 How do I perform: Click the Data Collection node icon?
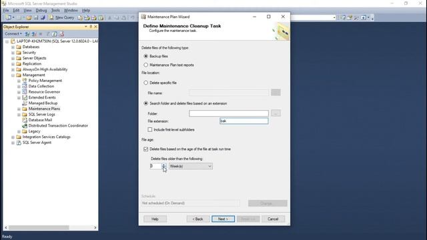pos(25,86)
